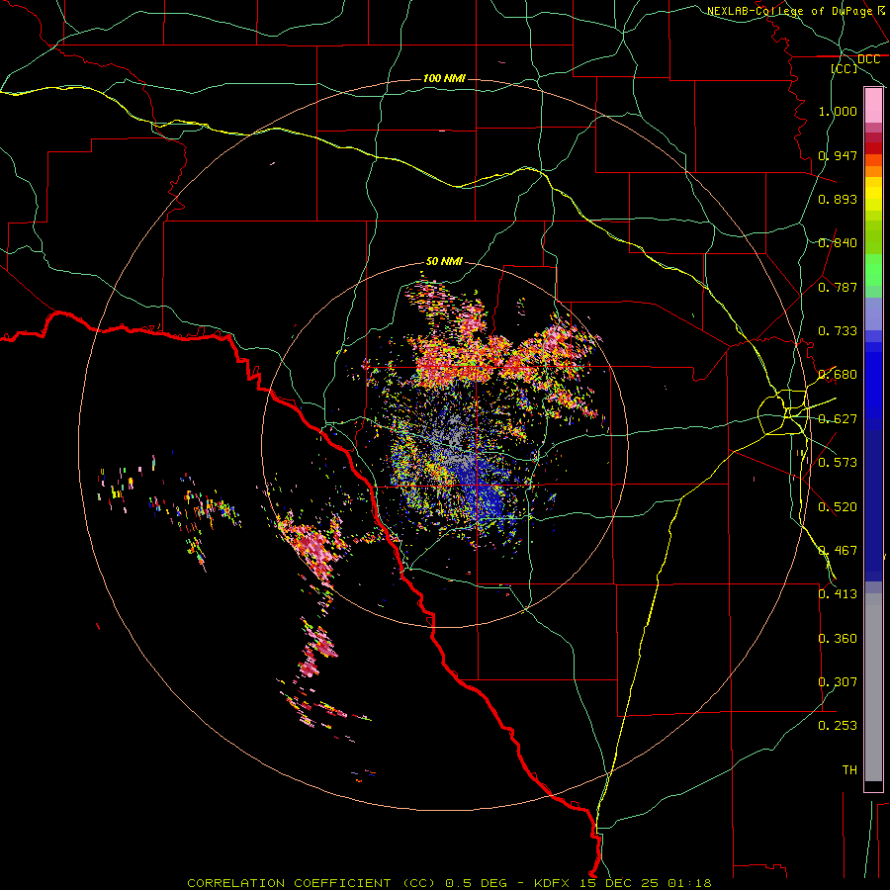Click the [CC] legend unit label
Image resolution: width=890 pixels, height=890 pixels.
845,68
